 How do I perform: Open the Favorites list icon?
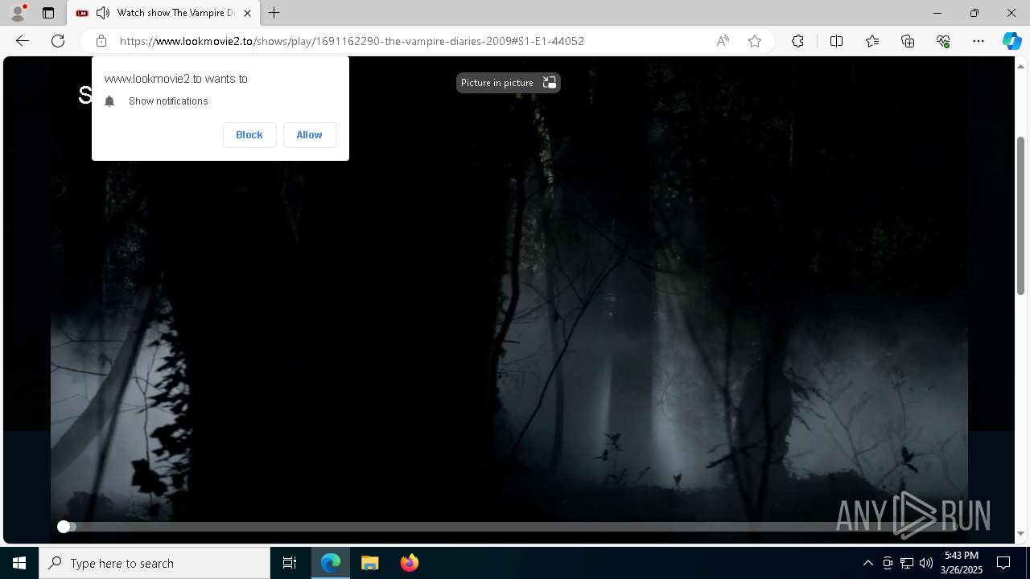tap(872, 41)
